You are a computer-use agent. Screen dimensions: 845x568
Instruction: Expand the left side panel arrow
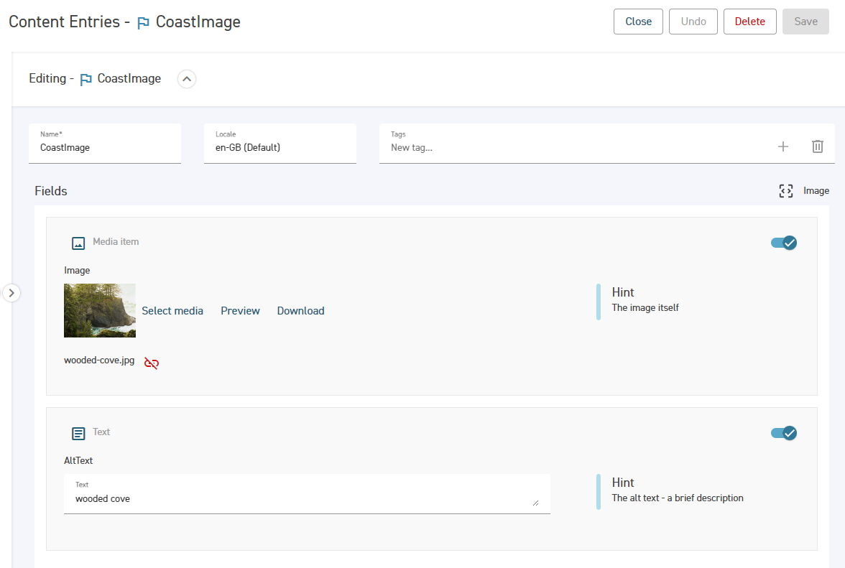[11, 293]
